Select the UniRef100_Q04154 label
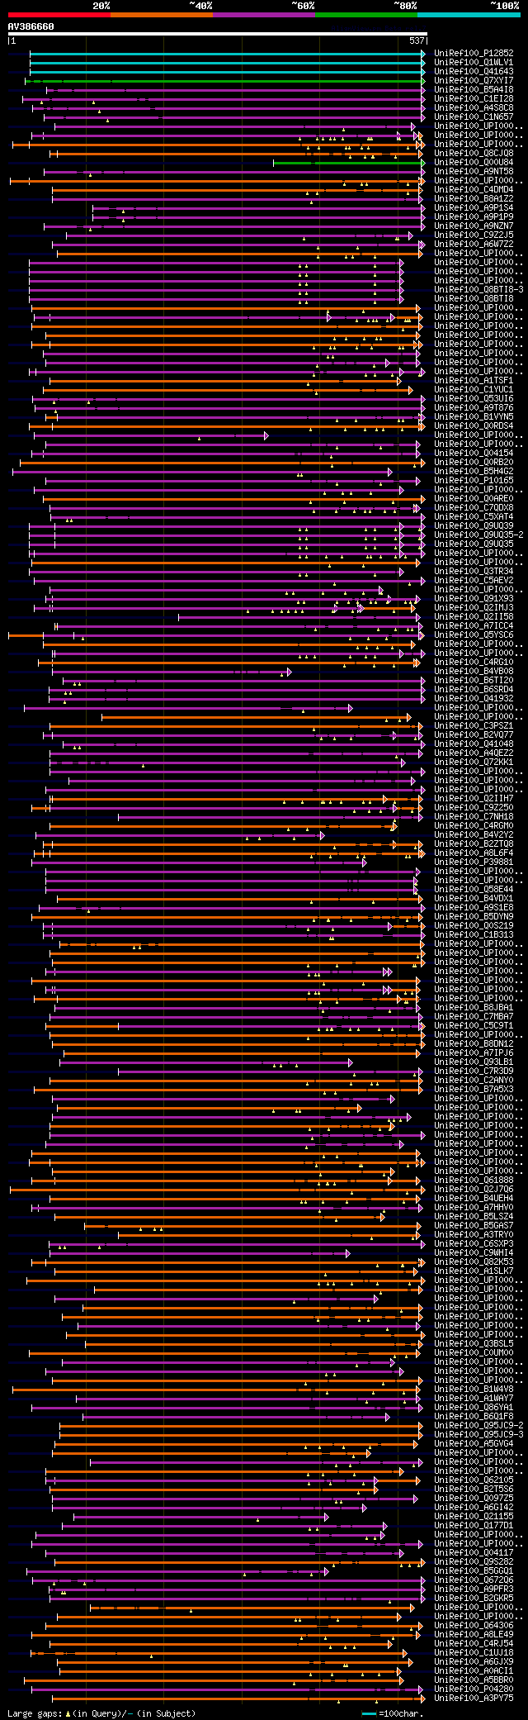528x1720 pixels. (474, 453)
